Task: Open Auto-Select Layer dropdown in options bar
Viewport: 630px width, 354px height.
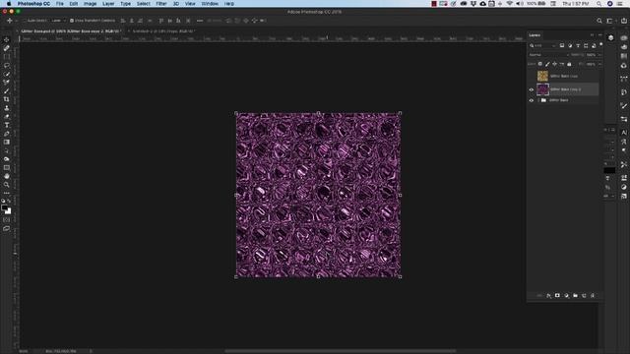Action: [59, 21]
